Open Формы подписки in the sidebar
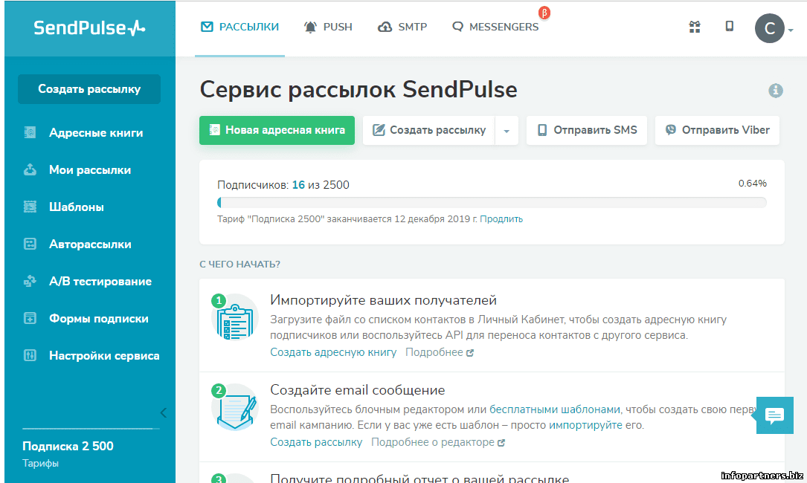 point(99,318)
